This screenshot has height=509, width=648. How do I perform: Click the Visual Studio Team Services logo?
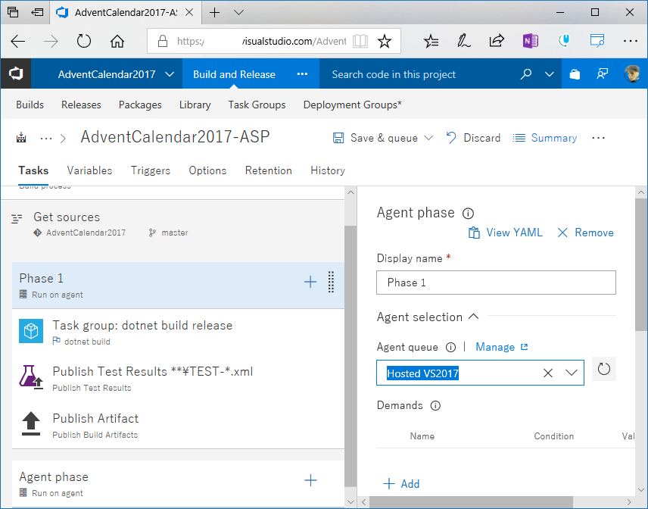pos(16,74)
